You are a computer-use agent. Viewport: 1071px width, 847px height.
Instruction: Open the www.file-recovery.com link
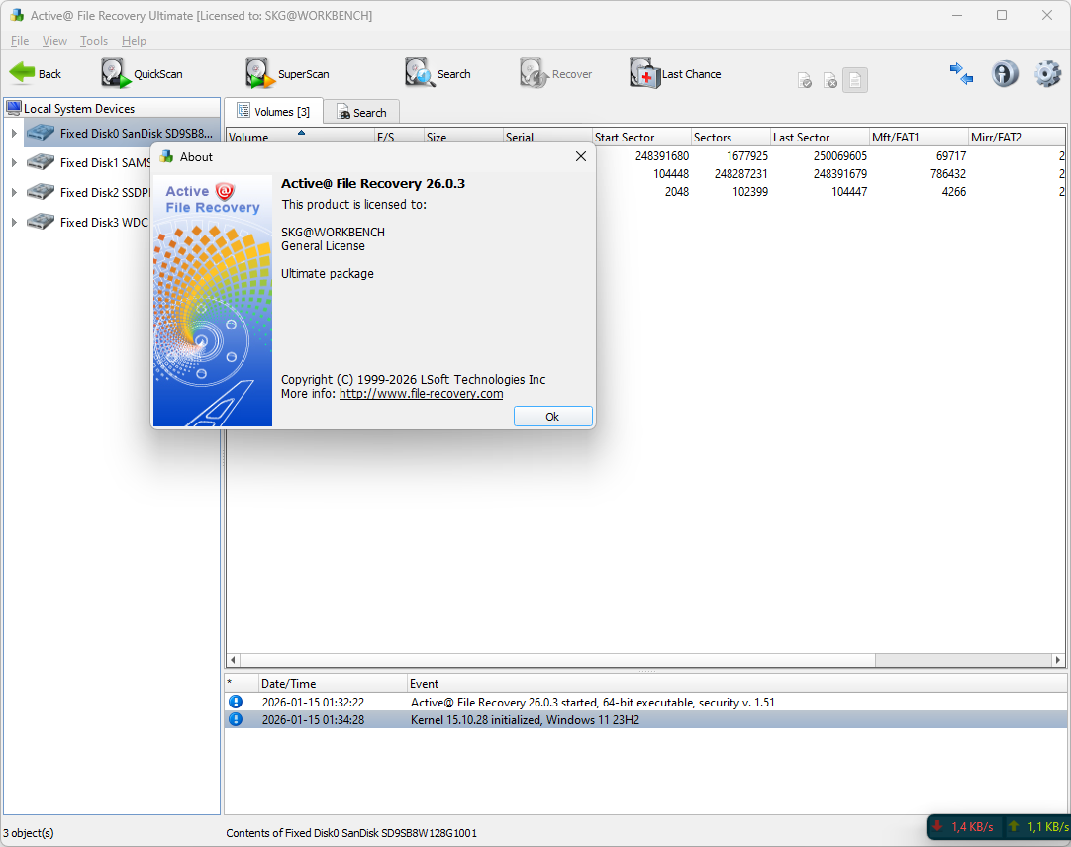(421, 394)
